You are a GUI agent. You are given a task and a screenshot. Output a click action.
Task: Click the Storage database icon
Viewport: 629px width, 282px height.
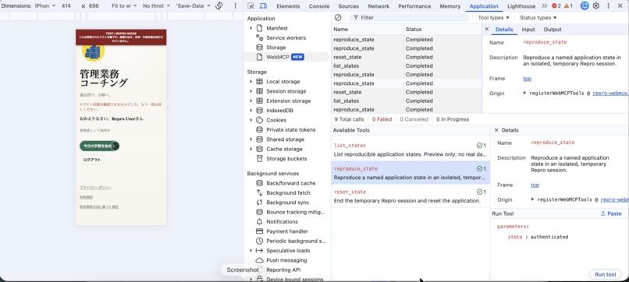(x=259, y=48)
